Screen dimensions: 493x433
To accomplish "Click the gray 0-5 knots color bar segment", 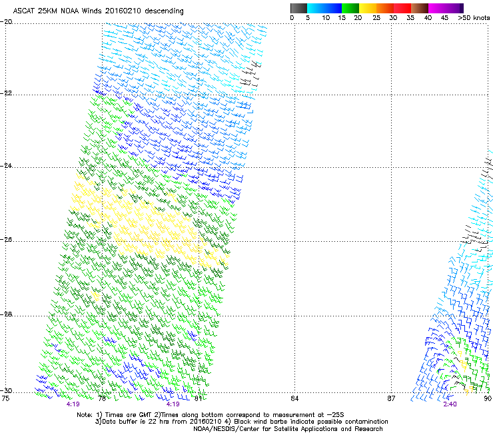I will [298, 8].
